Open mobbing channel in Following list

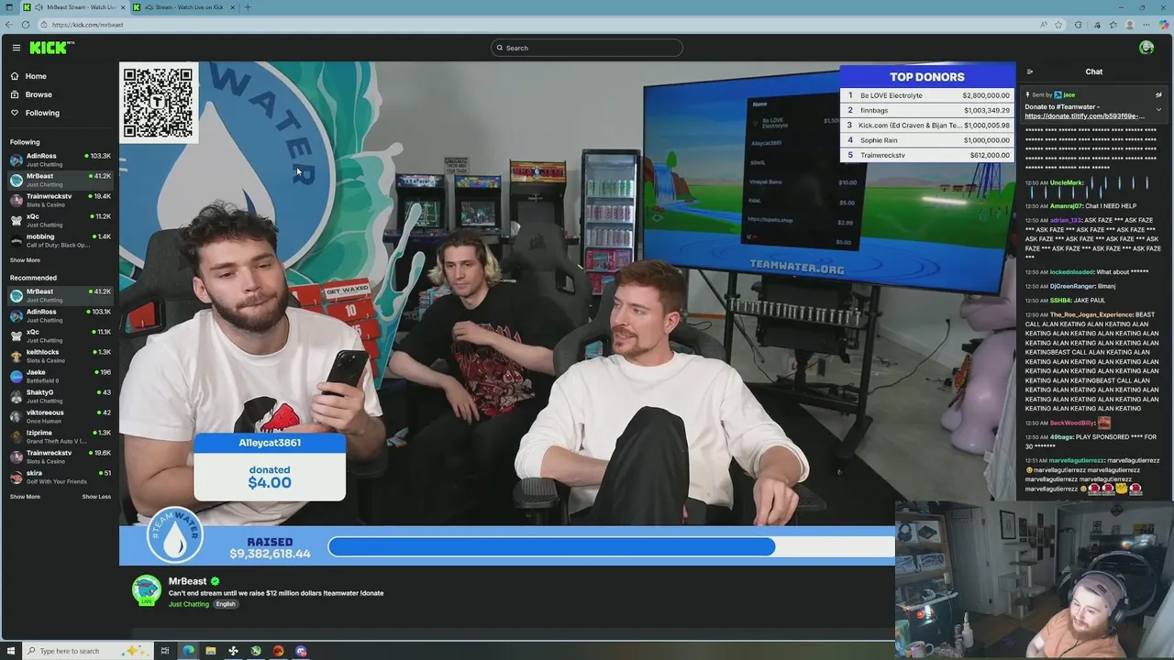click(60, 240)
